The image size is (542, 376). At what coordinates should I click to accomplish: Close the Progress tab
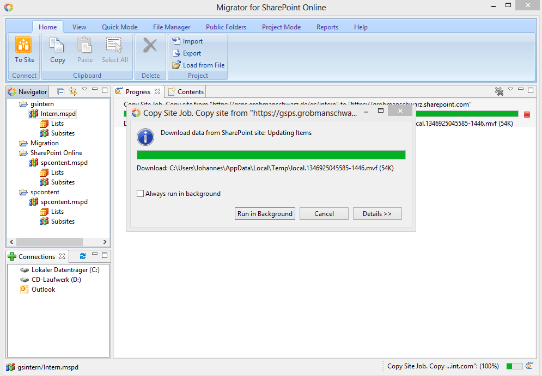pyautogui.click(x=157, y=91)
